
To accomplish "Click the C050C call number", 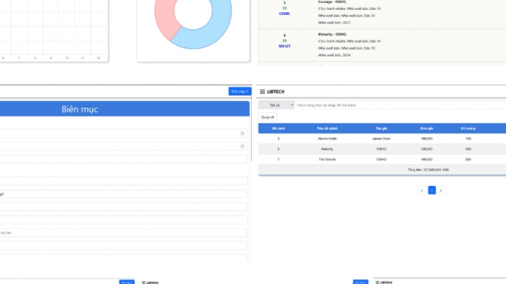I will click(x=284, y=14).
